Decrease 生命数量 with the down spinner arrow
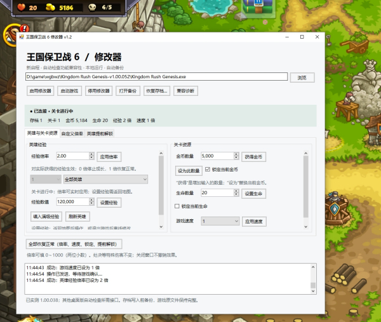 (236, 194)
